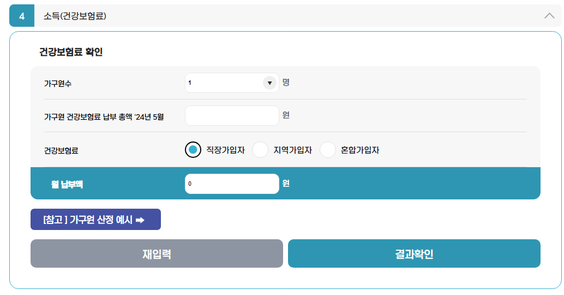Click the 가구원수 label text

coord(58,84)
